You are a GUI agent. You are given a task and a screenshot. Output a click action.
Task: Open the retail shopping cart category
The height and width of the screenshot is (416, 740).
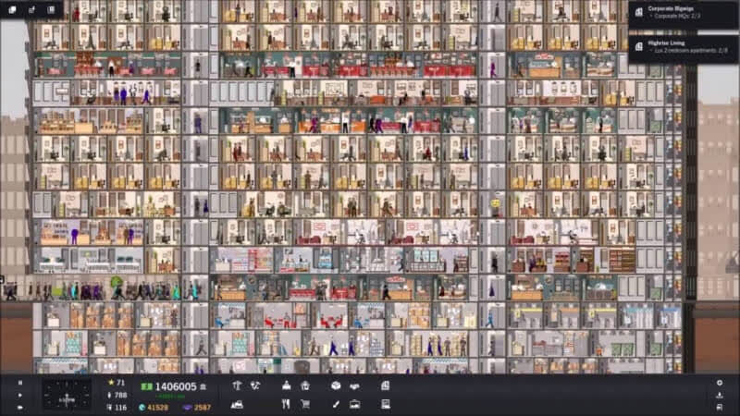[305, 404]
